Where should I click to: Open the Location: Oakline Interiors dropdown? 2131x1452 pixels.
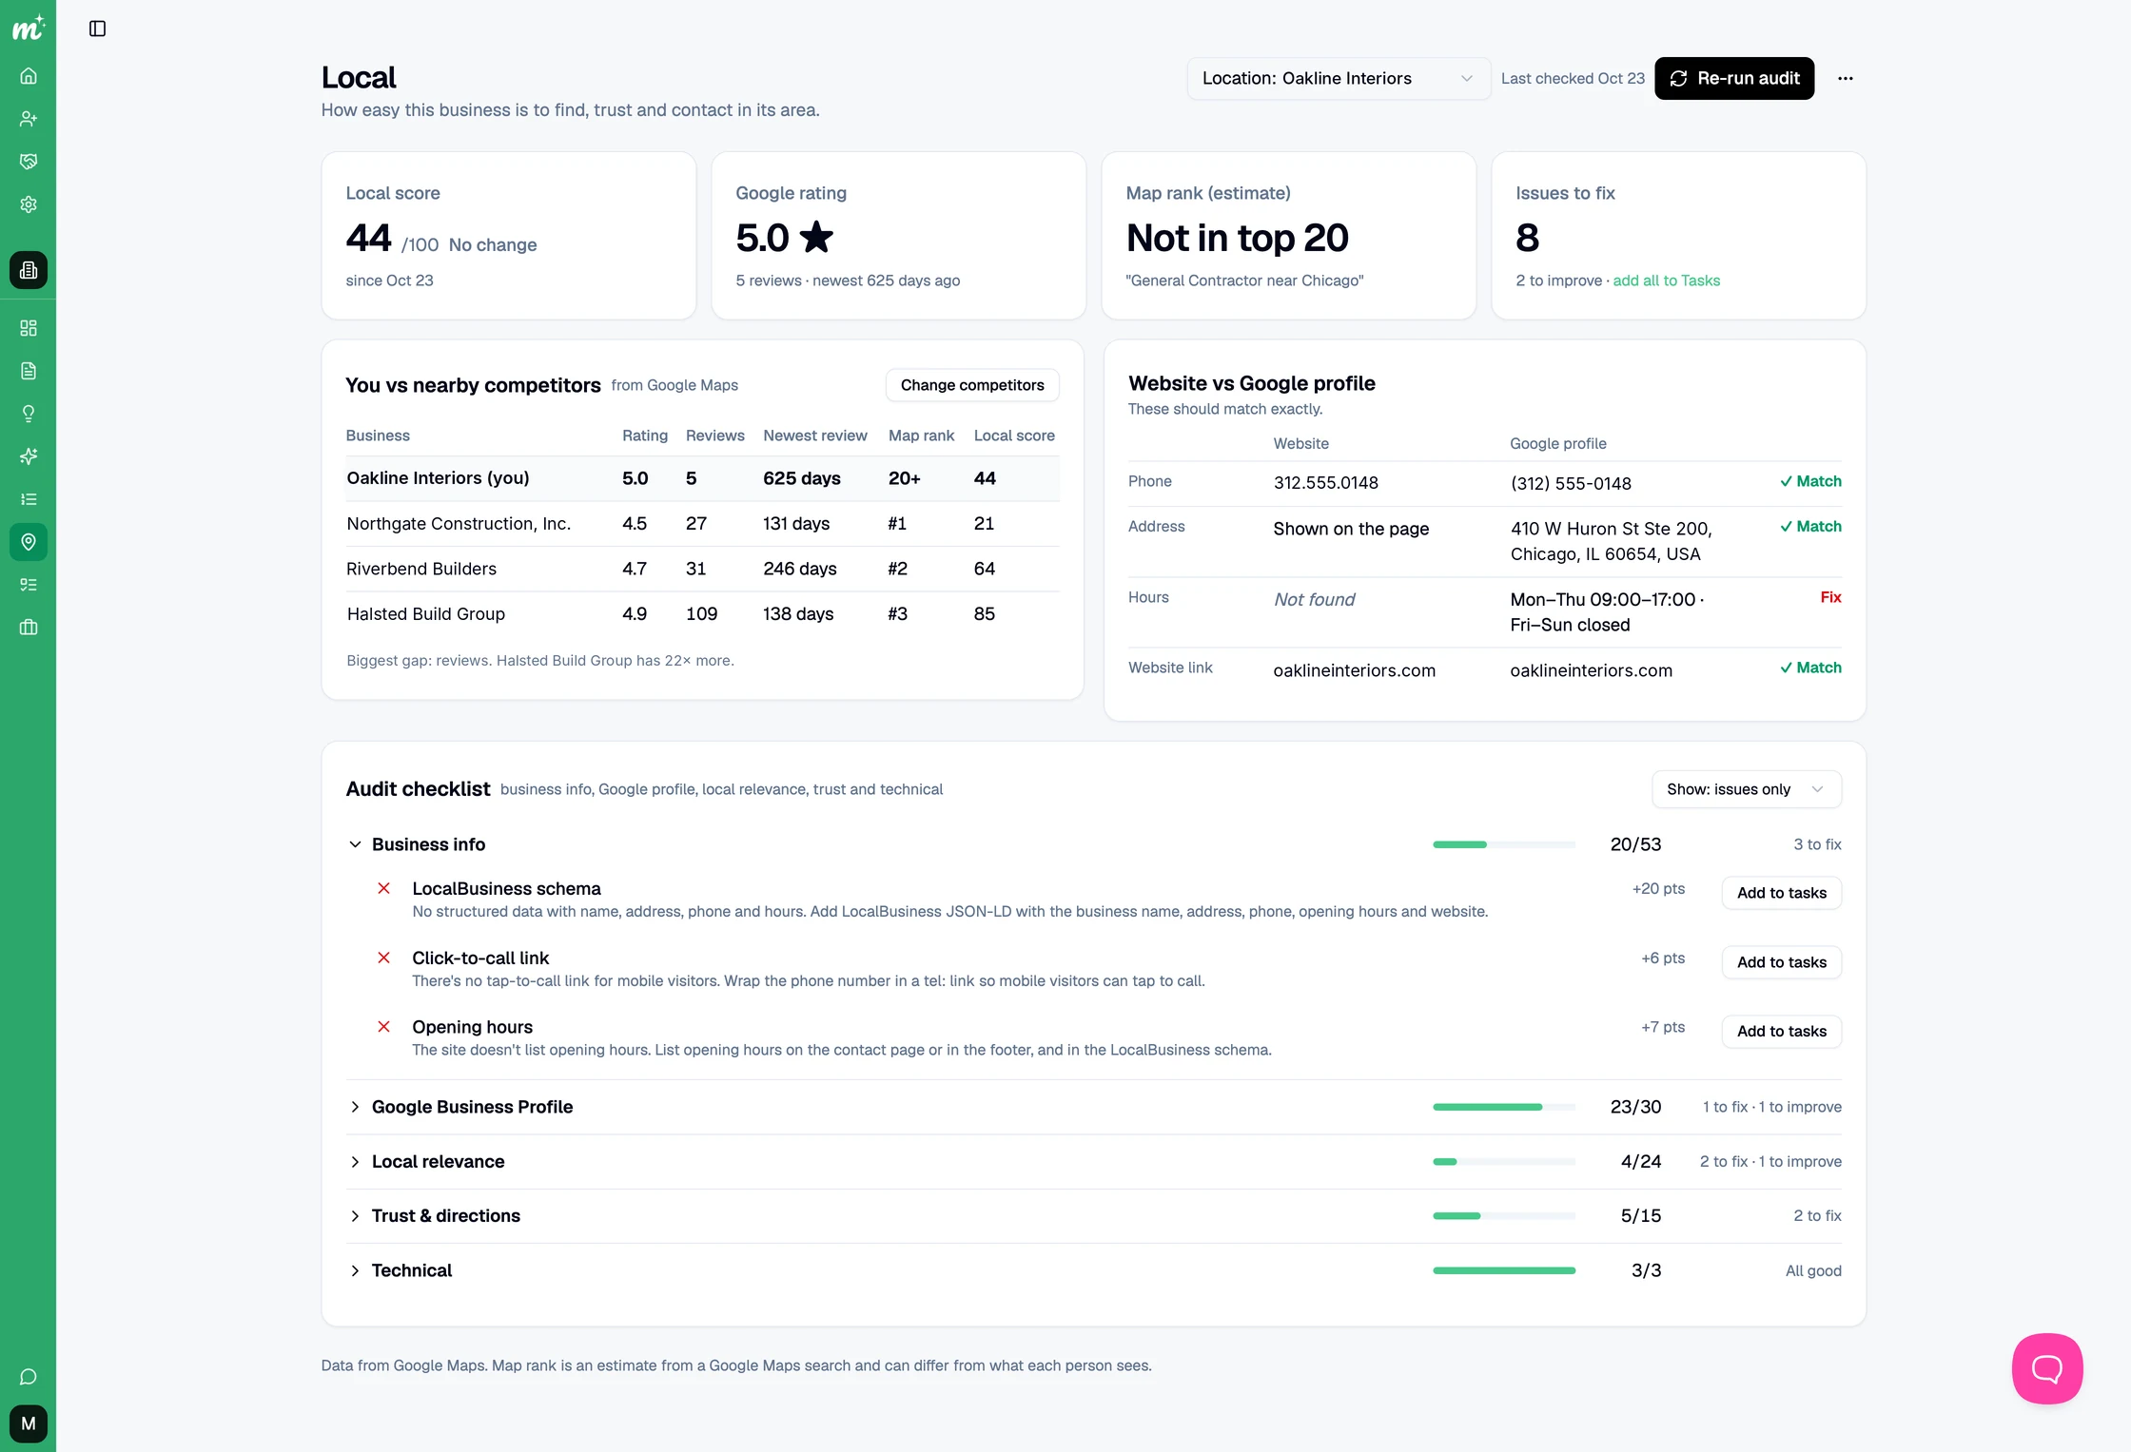[1338, 78]
